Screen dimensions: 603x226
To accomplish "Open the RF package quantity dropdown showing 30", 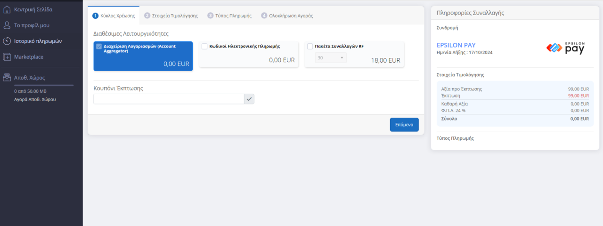I will (x=331, y=57).
